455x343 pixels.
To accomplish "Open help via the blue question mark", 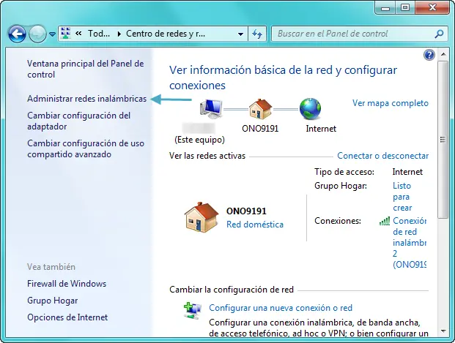I will (x=429, y=55).
